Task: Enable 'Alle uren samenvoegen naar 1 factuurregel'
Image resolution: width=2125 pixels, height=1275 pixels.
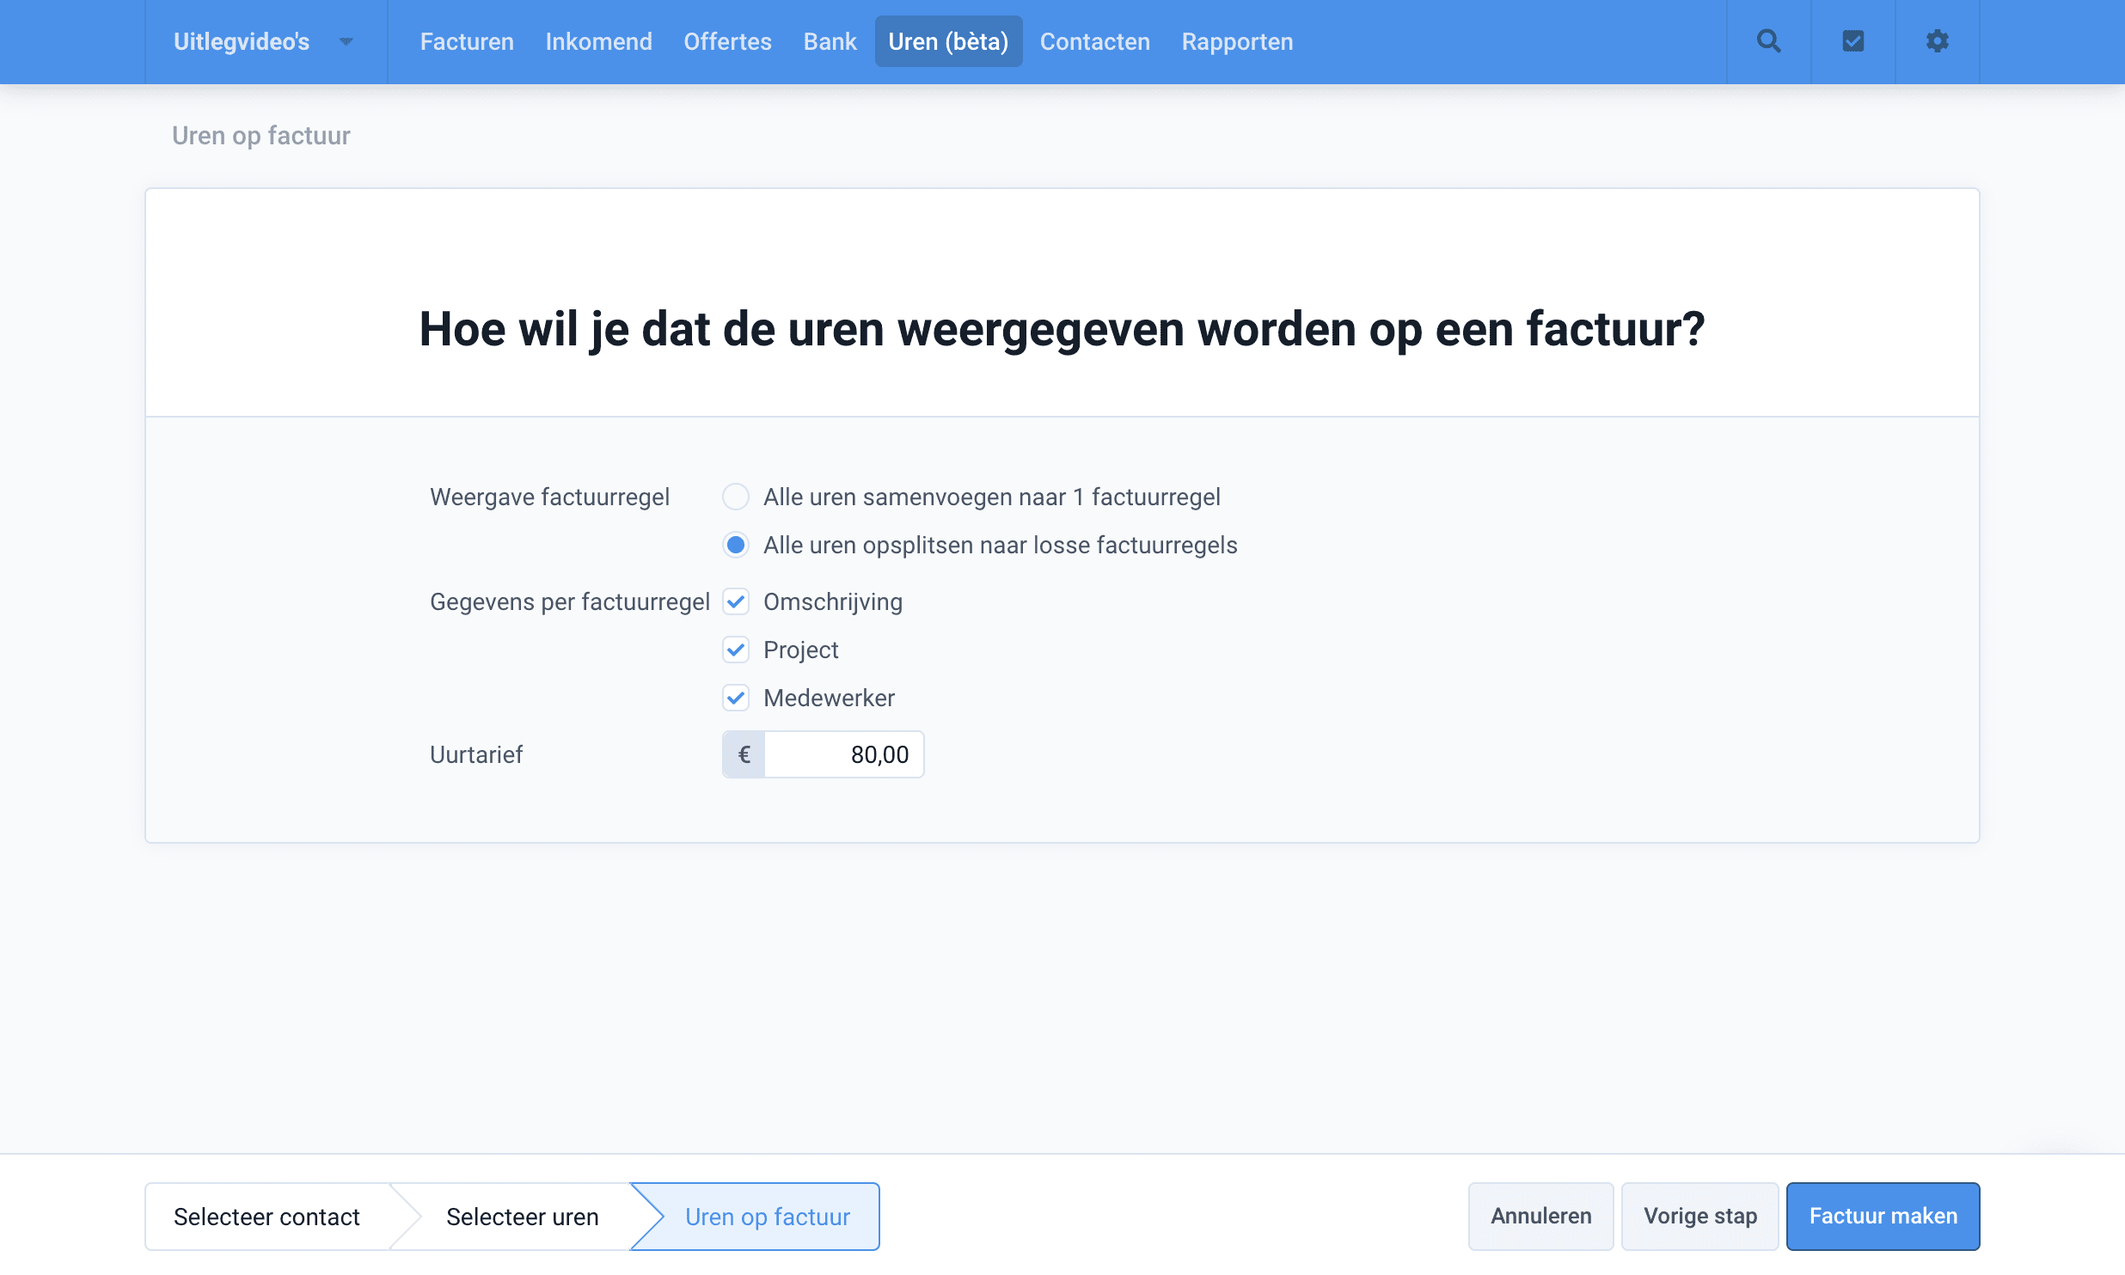Action: tap(736, 497)
